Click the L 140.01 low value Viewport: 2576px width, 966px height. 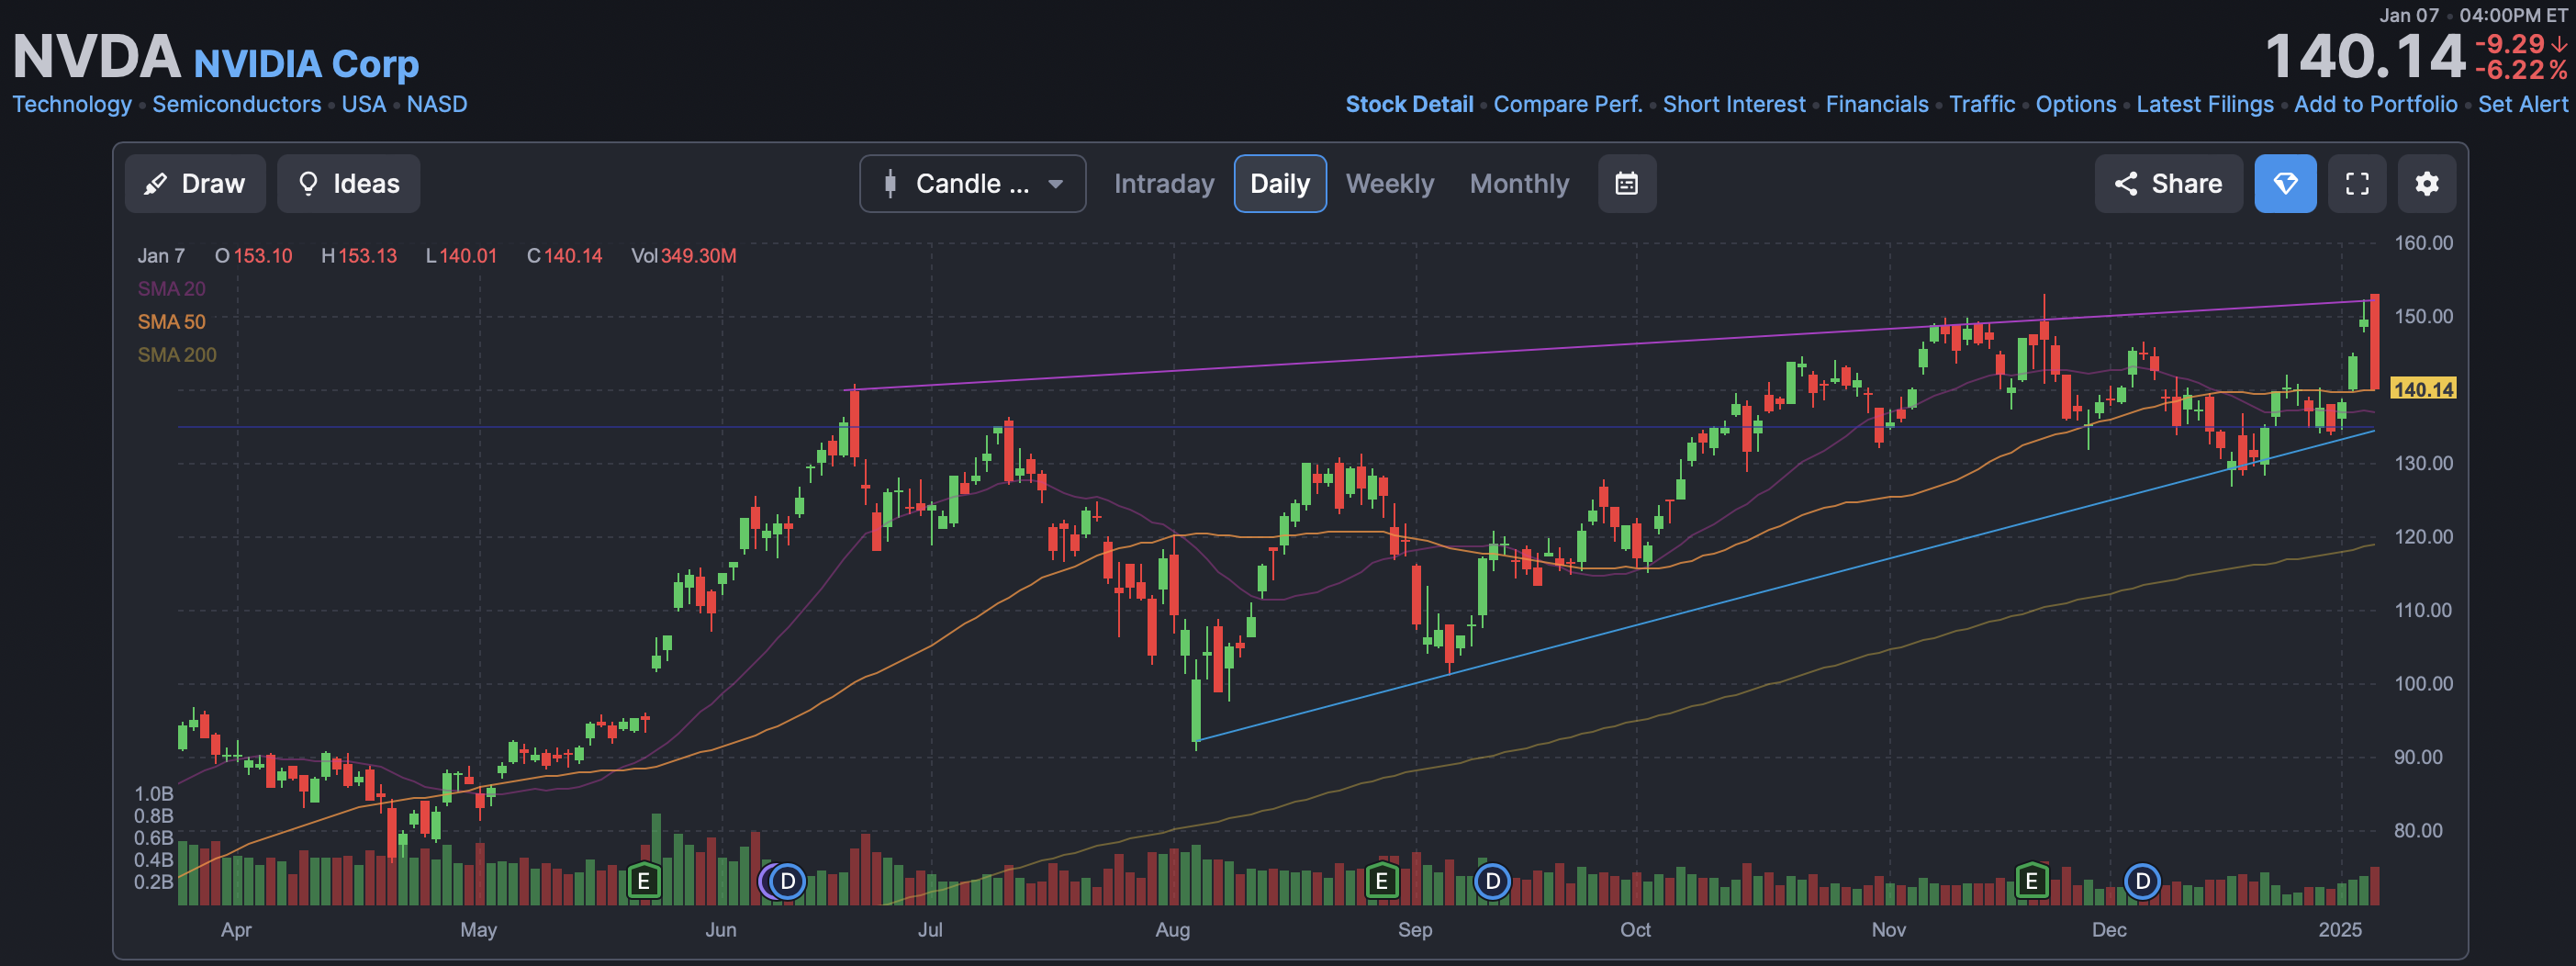pos(462,256)
